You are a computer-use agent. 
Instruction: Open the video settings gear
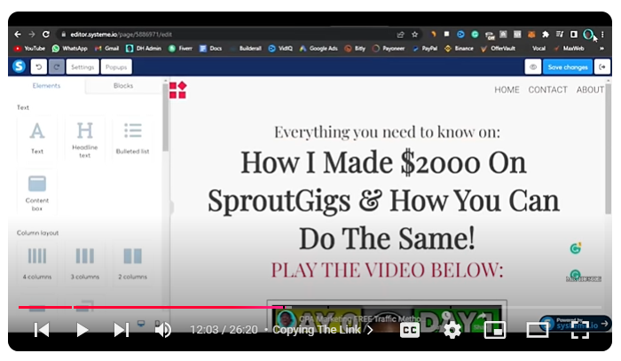coord(452,330)
